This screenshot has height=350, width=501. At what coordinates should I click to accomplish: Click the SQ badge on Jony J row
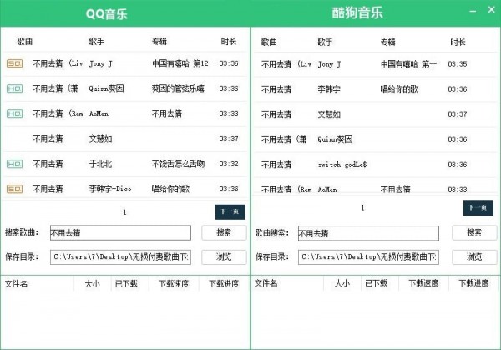pyautogui.click(x=14, y=63)
